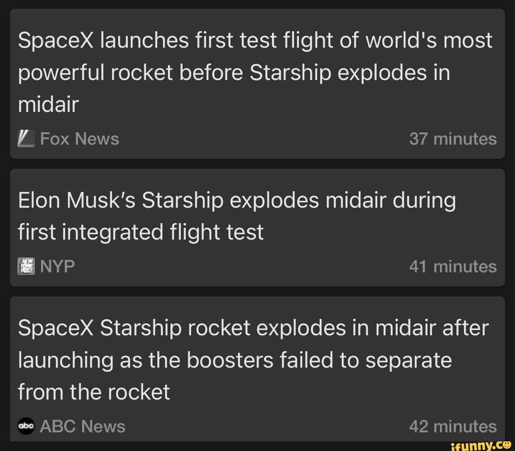515x451 pixels.
Task: Select the abc lettermark inside the black circle
Action: click(x=26, y=426)
